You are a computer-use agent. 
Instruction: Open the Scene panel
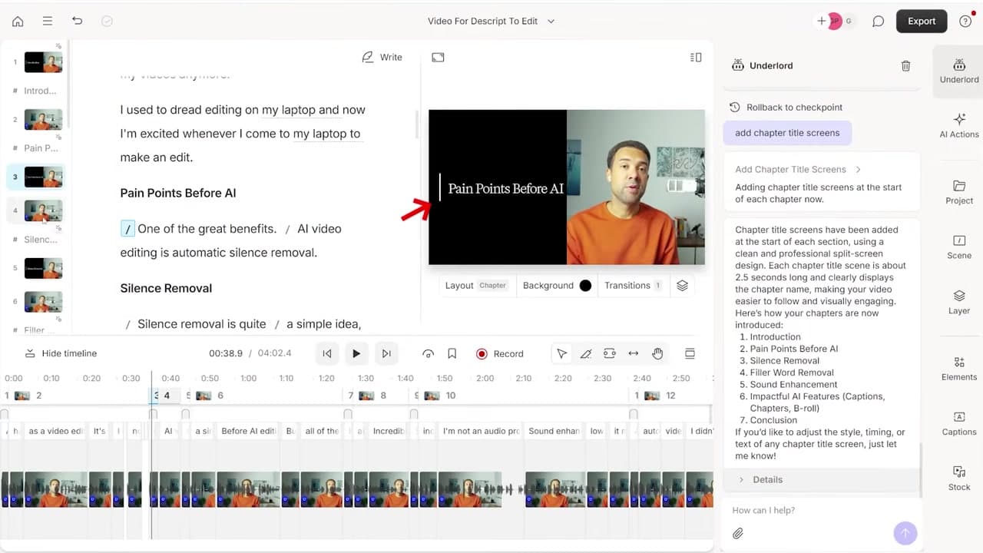pyautogui.click(x=959, y=247)
